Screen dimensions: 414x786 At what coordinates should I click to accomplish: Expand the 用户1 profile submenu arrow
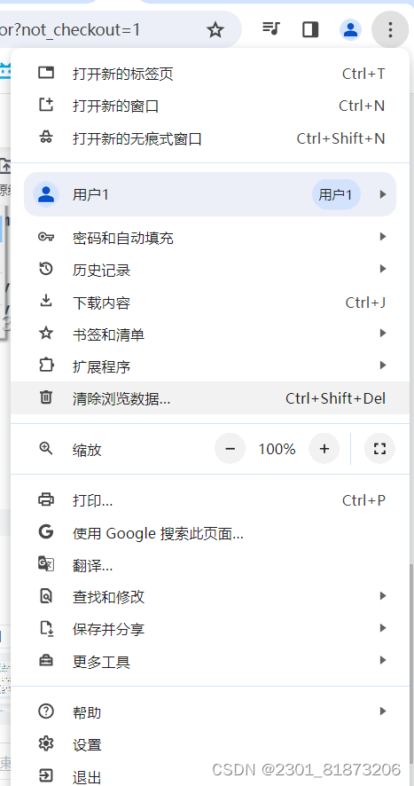pos(383,194)
